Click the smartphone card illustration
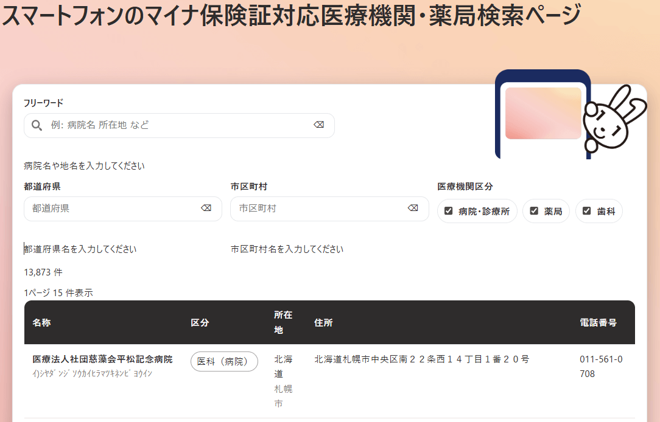The image size is (660, 422). click(542, 114)
